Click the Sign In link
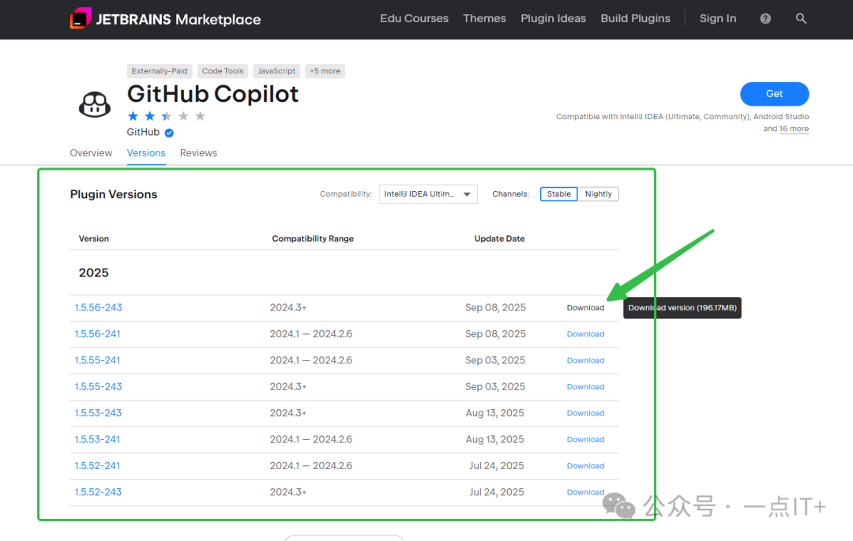The height and width of the screenshot is (541, 853). pyautogui.click(x=717, y=18)
